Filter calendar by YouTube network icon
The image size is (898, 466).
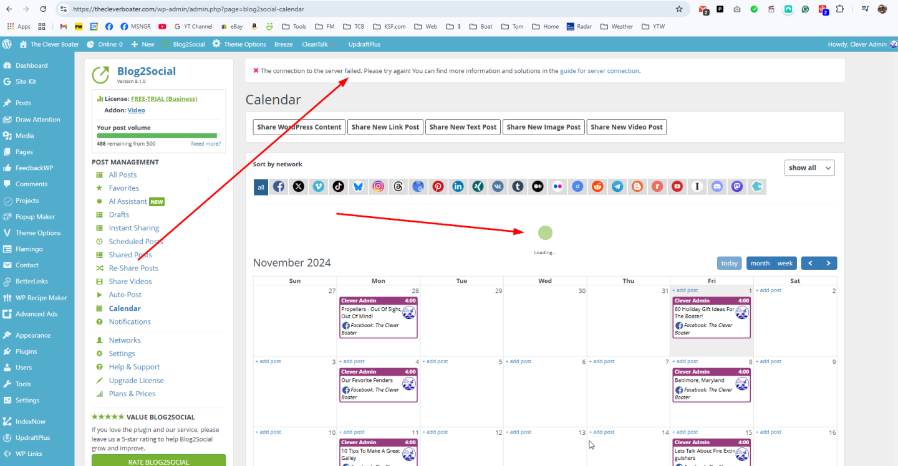pos(678,186)
